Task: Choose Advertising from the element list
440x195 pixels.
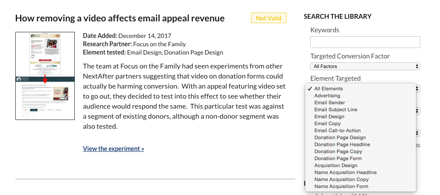Action: tap(360, 96)
